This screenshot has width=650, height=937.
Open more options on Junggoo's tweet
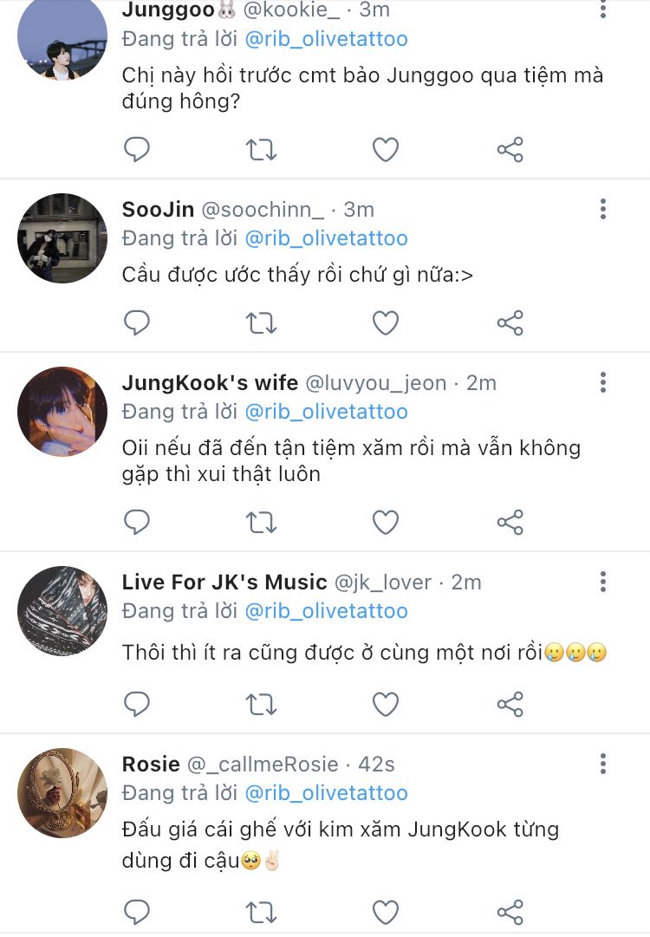[x=603, y=10]
